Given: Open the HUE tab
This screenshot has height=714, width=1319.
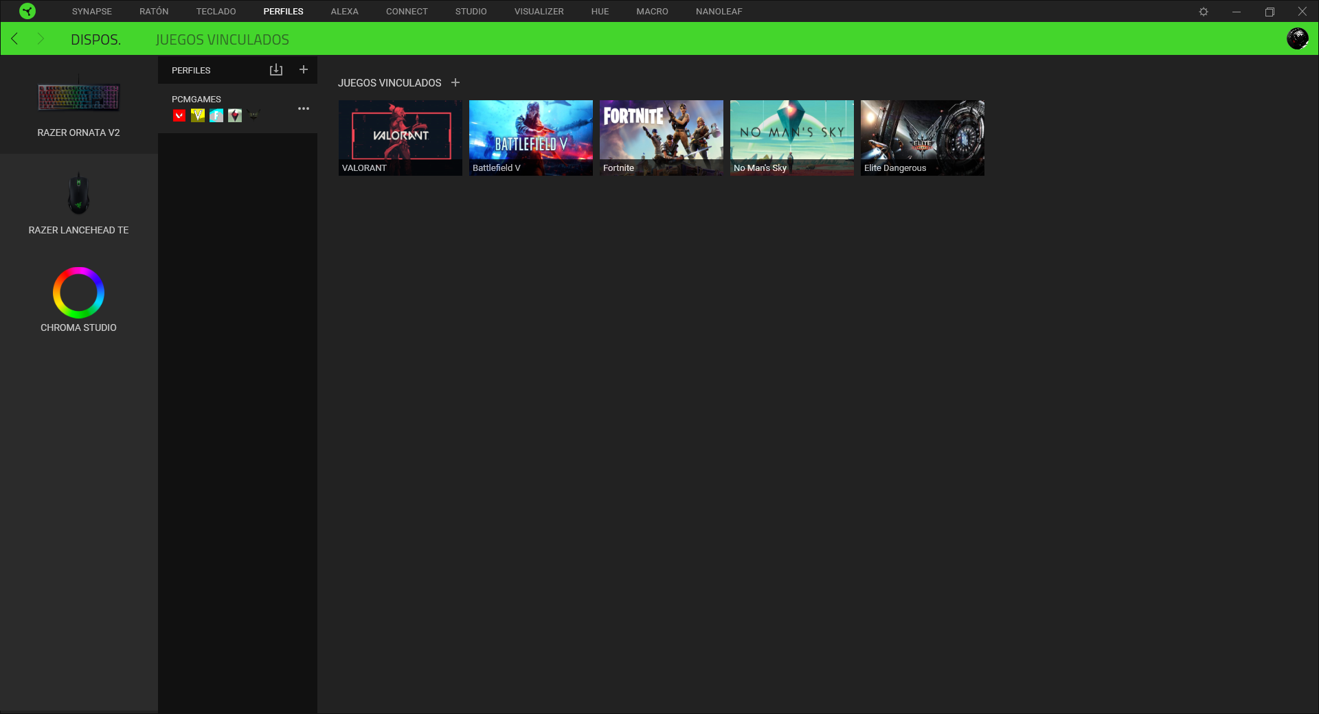Looking at the screenshot, I should [600, 12].
